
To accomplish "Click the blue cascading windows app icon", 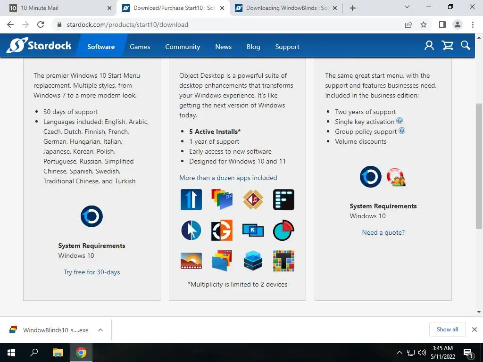I will point(222,261).
